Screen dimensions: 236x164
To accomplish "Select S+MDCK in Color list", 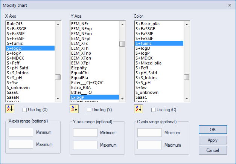I will coord(159,58).
